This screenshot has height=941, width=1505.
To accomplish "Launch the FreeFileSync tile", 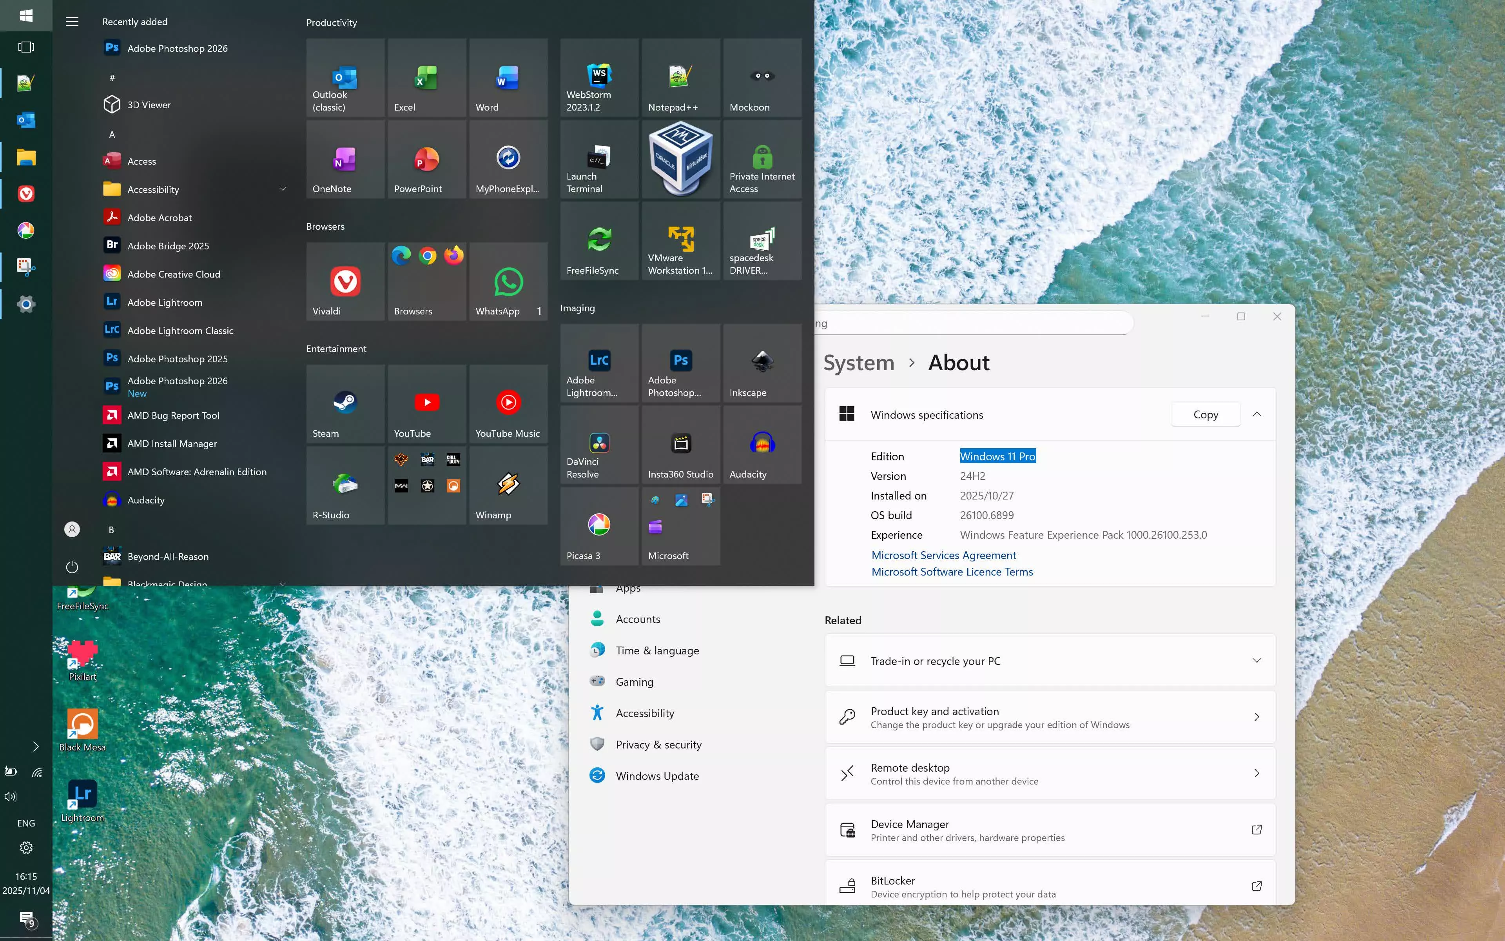I will tap(599, 241).
